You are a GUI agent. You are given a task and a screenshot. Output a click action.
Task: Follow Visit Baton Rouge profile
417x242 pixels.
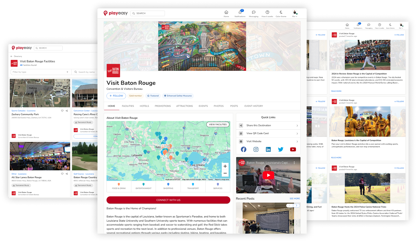[x=116, y=96]
